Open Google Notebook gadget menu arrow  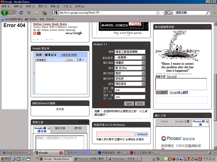[83, 48]
